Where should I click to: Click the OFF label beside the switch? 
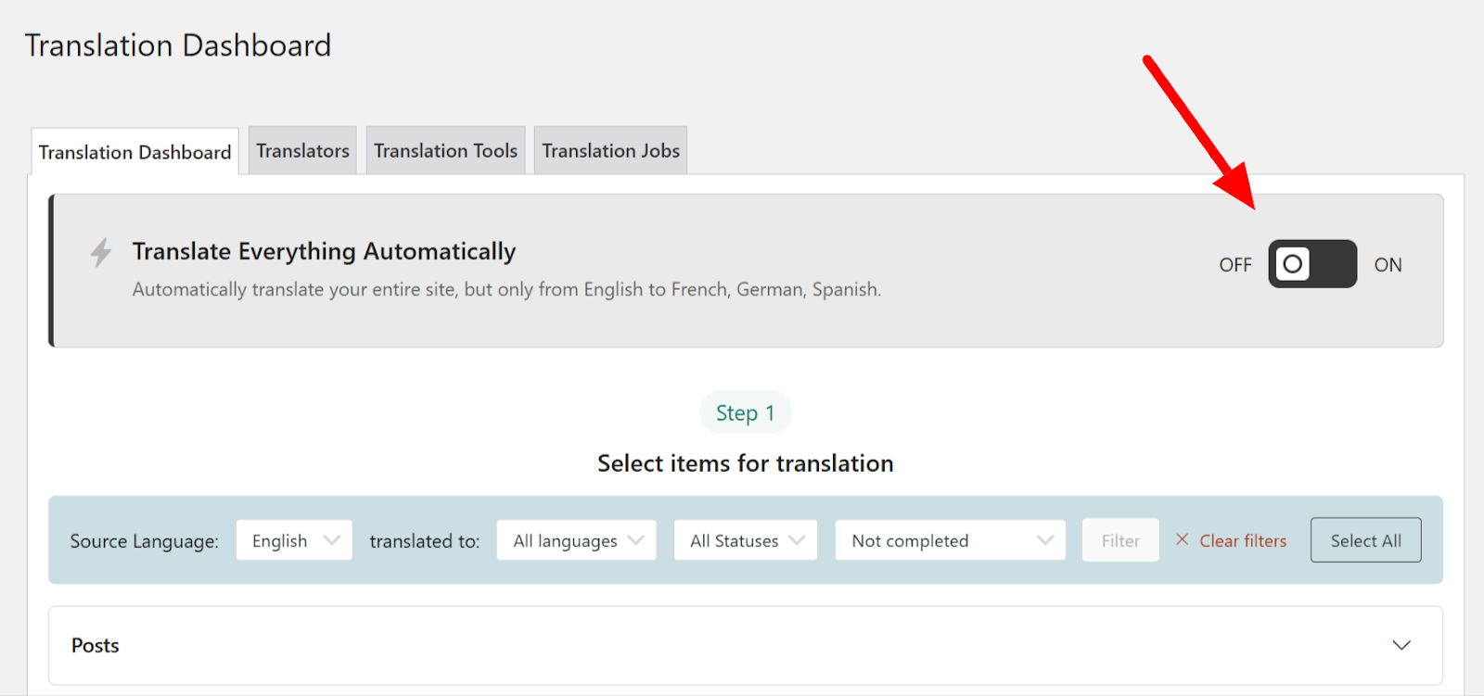(x=1235, y=265)
